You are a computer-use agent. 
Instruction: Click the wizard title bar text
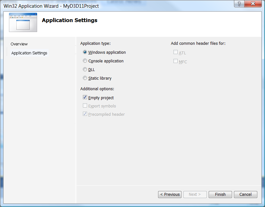[x=51, y=6]
